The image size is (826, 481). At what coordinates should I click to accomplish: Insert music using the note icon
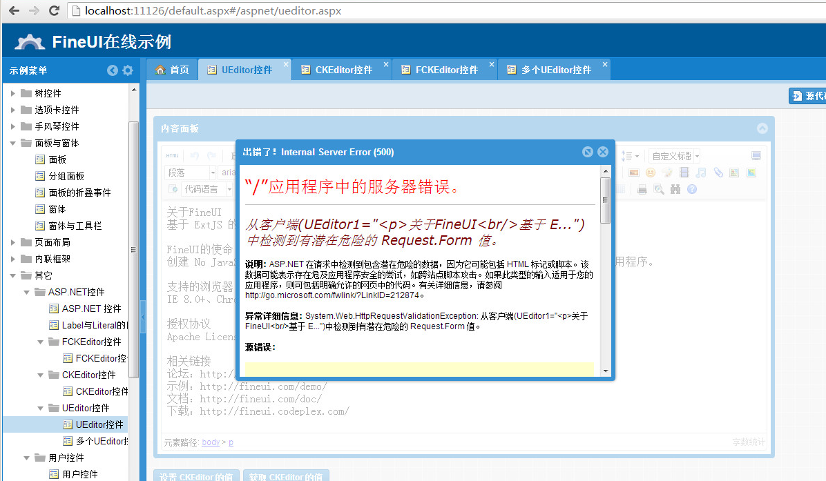click(700, 173)
